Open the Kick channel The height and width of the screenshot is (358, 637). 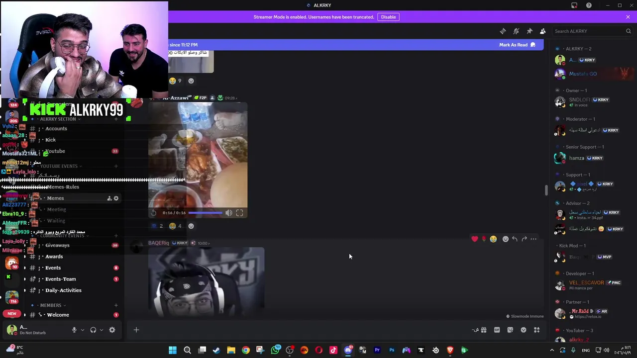click(51, 140)
